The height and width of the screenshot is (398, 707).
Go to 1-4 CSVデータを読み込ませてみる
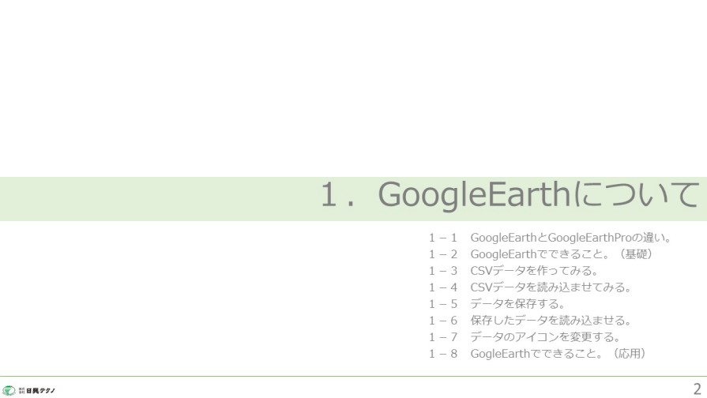coord(551,287)
